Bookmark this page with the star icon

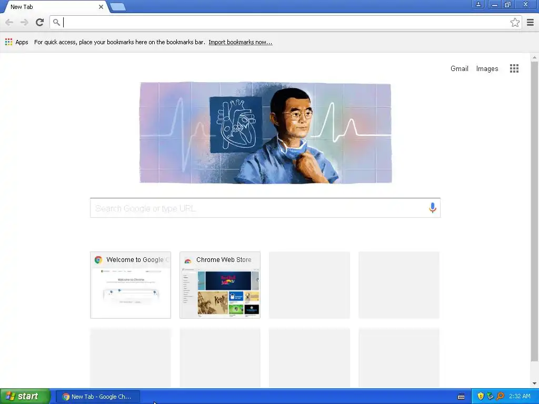[x=515, y=22]
